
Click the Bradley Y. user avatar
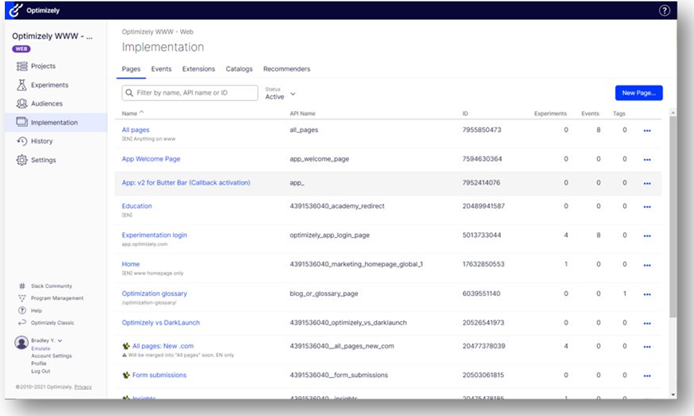click(21, 342)
